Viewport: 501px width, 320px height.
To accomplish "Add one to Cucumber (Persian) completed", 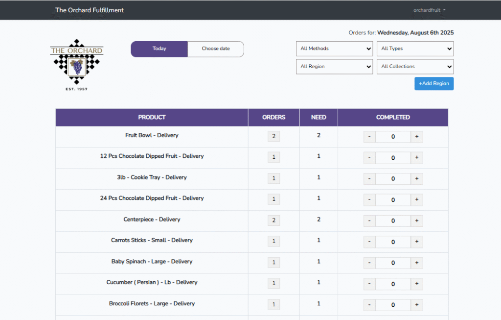I will pyautogui.click(x=416, y=284).
